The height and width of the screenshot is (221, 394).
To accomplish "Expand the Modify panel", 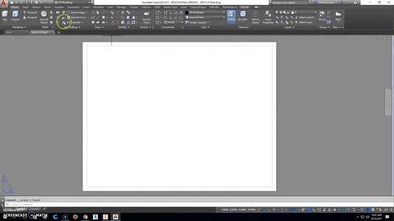I will coord(124,27).
